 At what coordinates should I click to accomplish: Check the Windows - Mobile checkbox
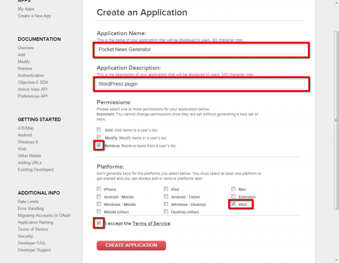click(99, 204)
